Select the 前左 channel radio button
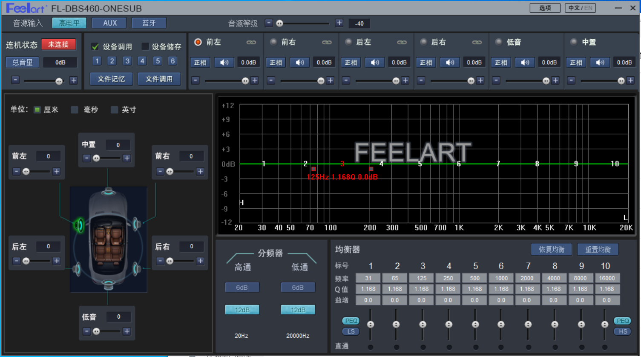 coord(198,42)
